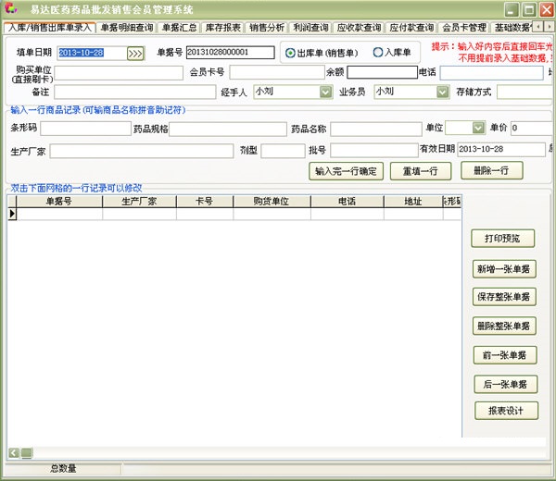Click the >>> date picker button

click(x=135, y=54)
